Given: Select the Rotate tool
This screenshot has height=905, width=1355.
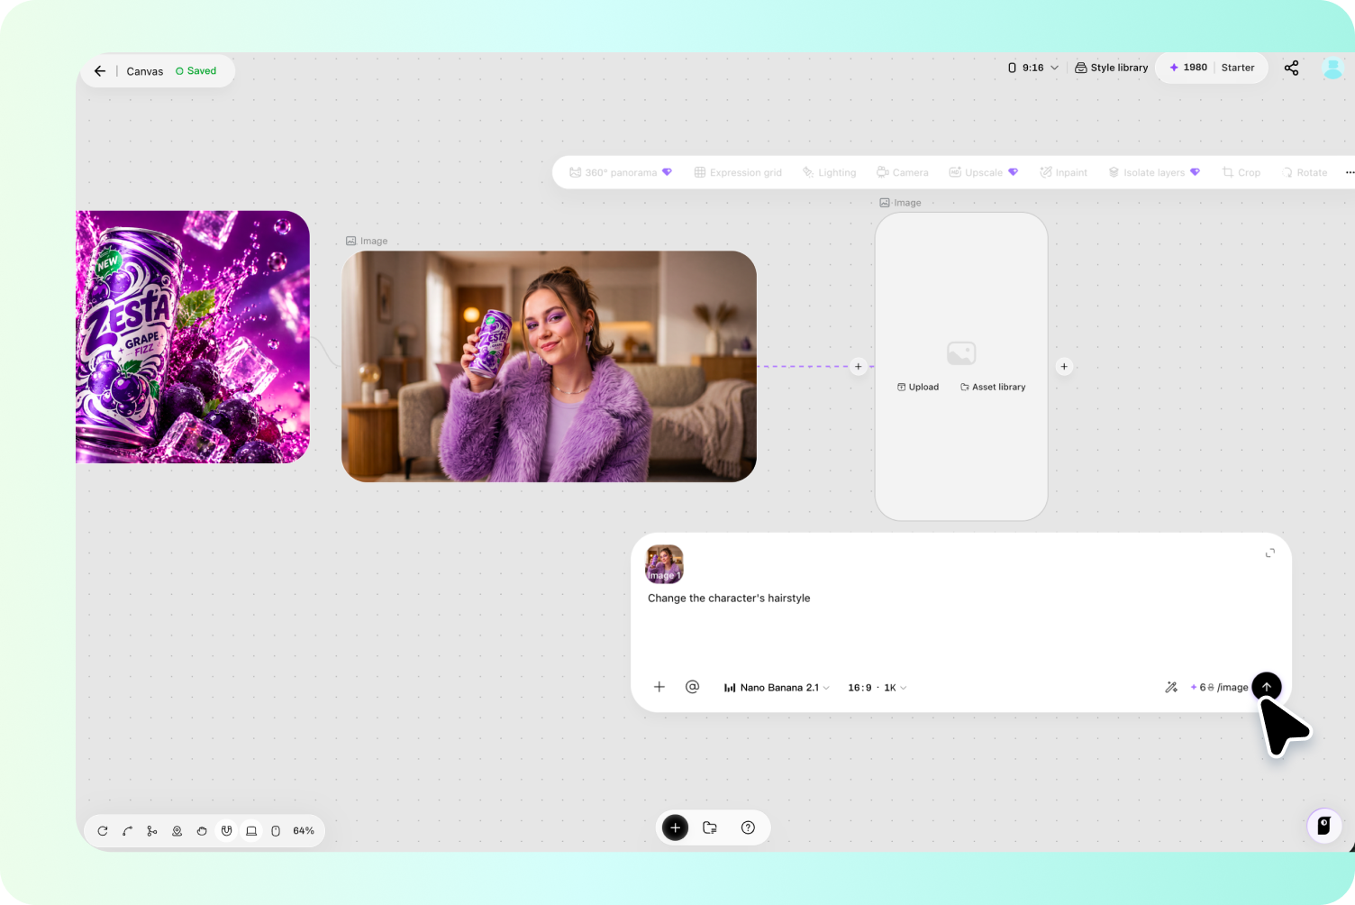Looking at the screenshot, I should [x=1305, y=172].
